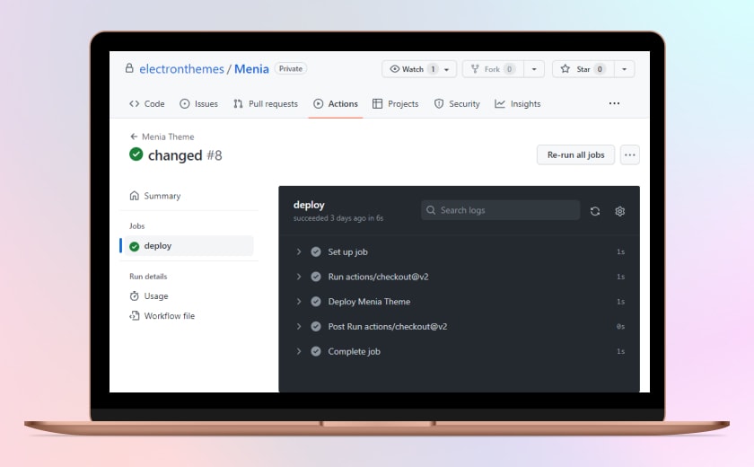Go back to Menia Theme workflow
Viewport: 754px width, 467px height.
pyautogui.click(x=162, y=137)
